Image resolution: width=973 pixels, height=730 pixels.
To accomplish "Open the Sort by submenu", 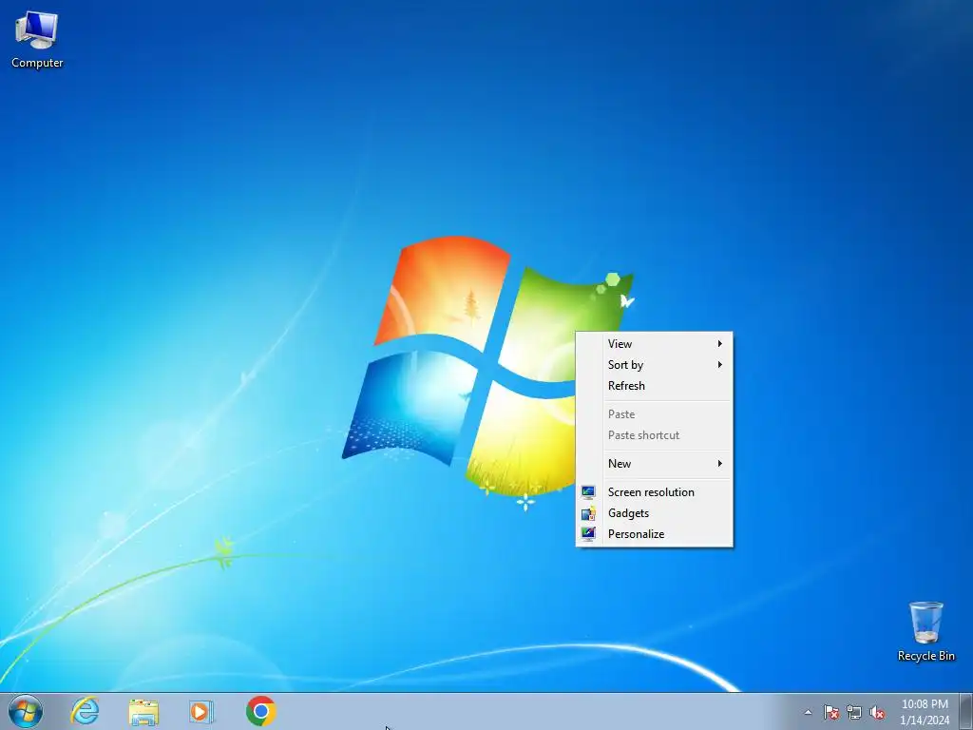I will coord(654,365).
